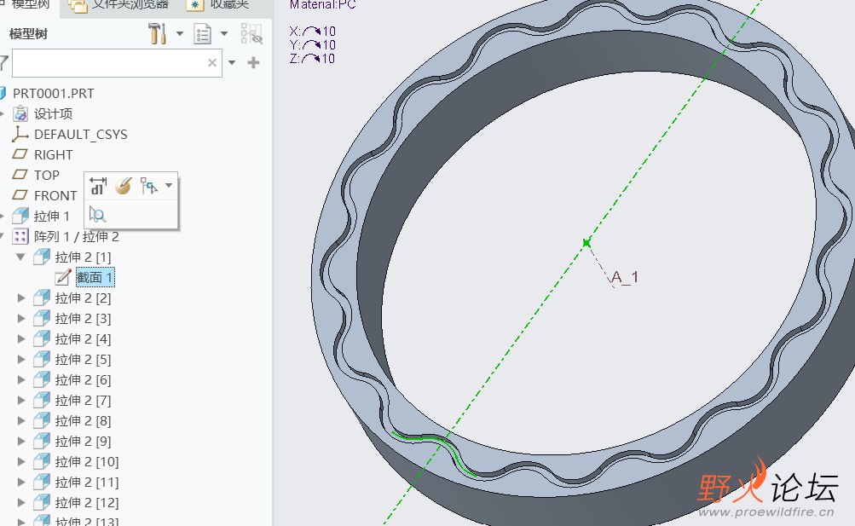Click the tree columns list icon
The height and width of the screenshot is (526, 855).
click(202, 34)
